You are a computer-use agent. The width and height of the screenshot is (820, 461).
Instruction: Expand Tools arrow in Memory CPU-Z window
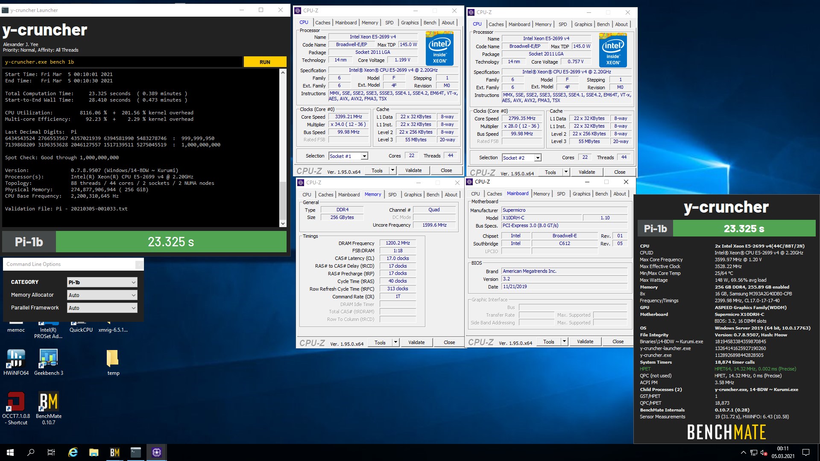point(395,342)
